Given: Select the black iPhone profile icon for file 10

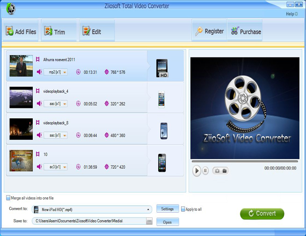Looking at the screenshot, I should (x=162, y=163).
